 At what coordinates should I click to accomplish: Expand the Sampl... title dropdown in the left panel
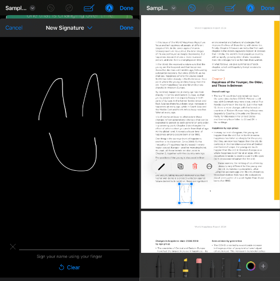click(x=33, y=8)
